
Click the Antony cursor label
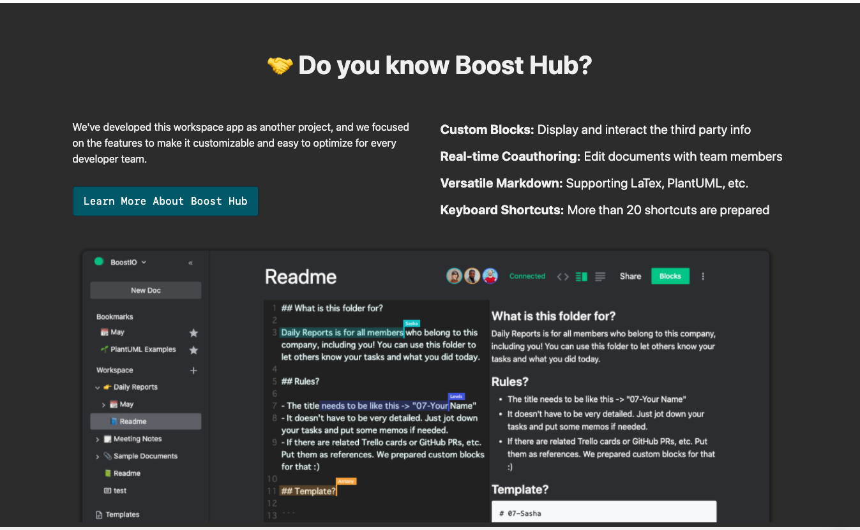[346, 482]
